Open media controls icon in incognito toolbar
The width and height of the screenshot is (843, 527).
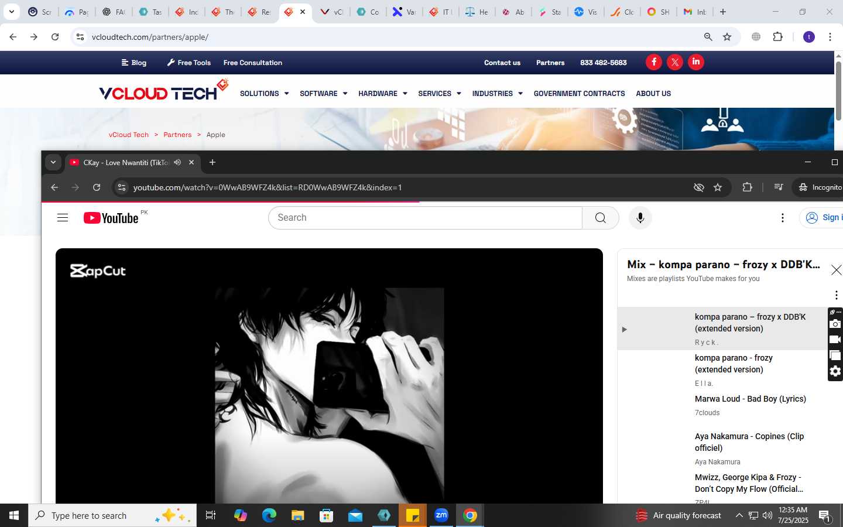coord(779,187)
